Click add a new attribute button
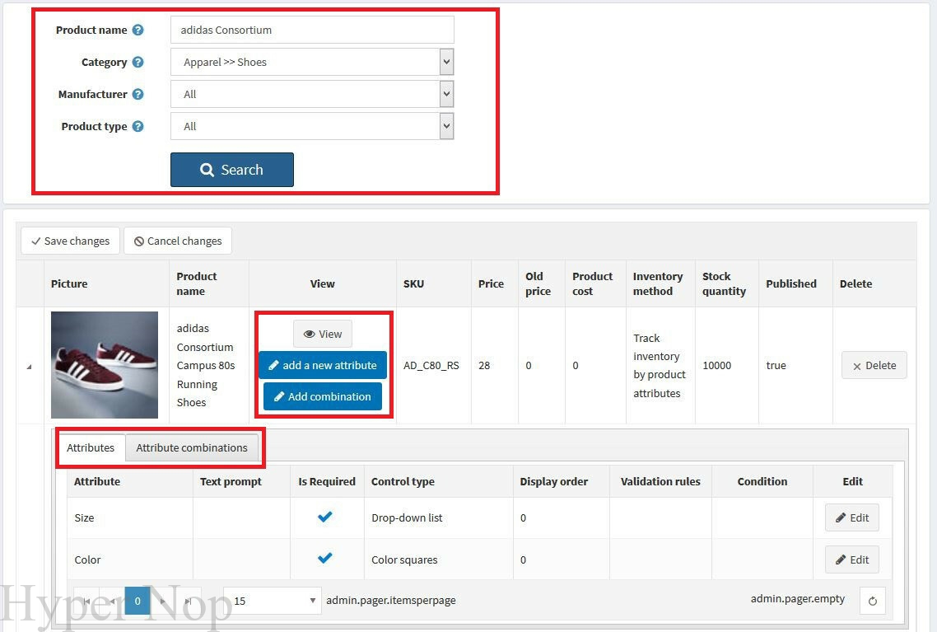This screenshot has height=632, width=937. coord(323,365)
